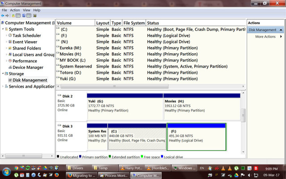Select the Eureka (M:) volume row

tap(151, 48)
